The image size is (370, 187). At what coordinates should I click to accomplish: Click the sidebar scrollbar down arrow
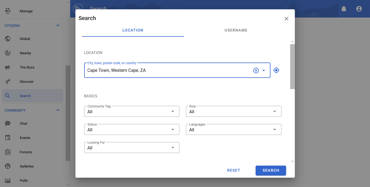click(x=68, y=185)
